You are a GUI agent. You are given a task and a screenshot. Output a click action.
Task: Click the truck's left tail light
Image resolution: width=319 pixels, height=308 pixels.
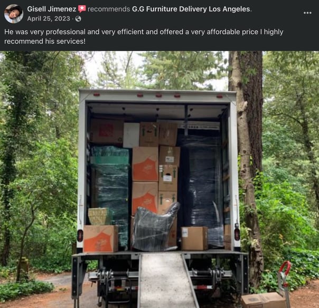[80, 236]
